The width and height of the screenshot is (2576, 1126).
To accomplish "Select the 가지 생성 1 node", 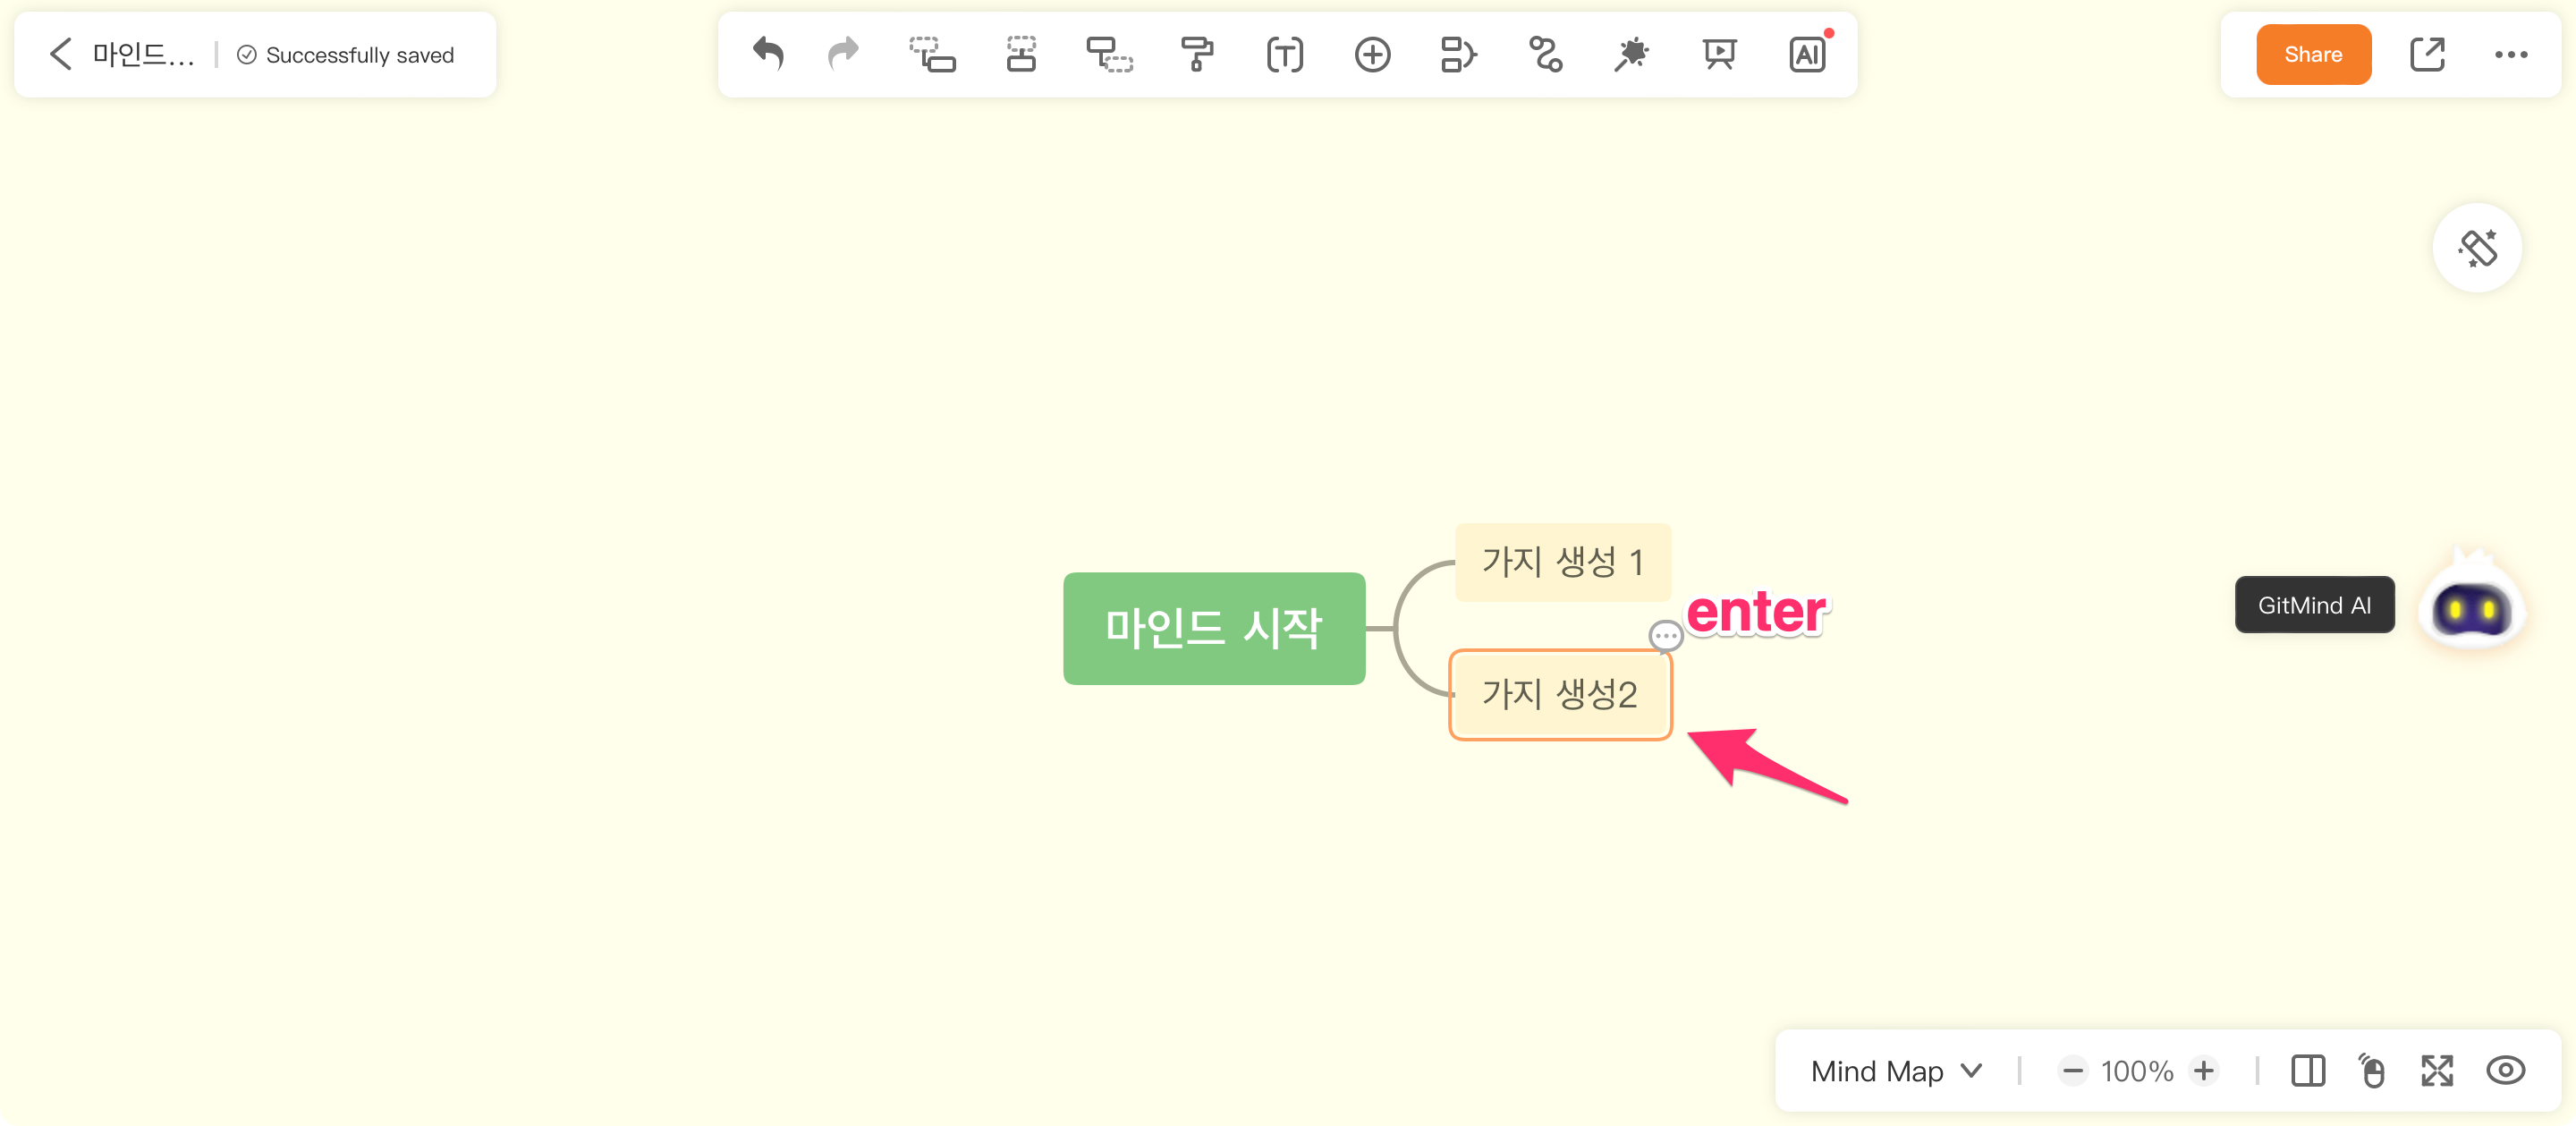I will [x=1562, y=561].
